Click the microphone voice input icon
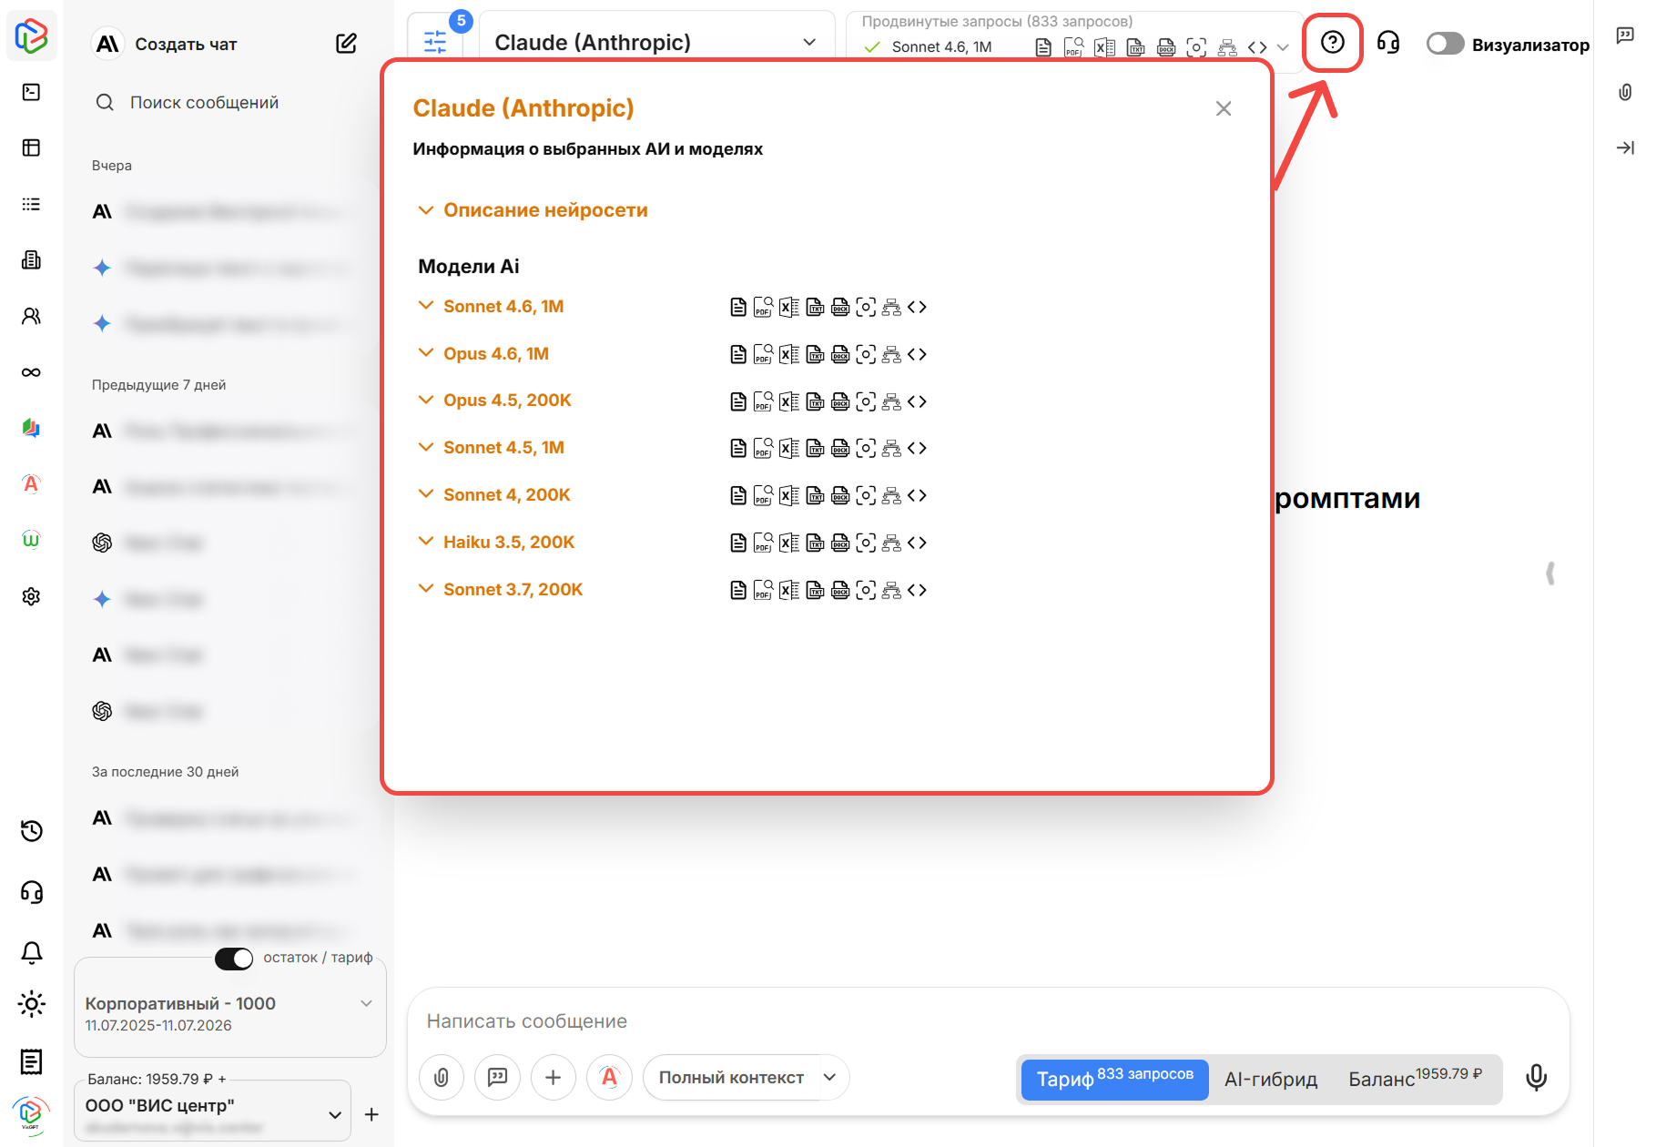1656x1147 pixels. tap(1536, 1078)
